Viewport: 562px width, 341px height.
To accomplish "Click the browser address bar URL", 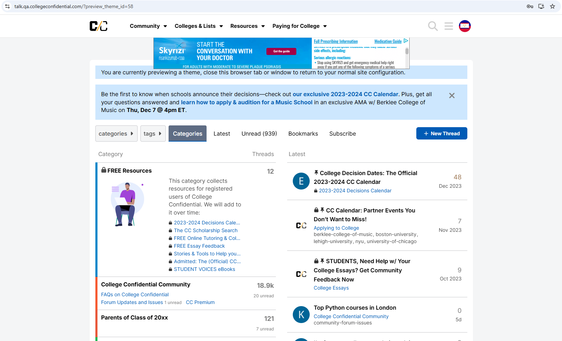I will [74, 6].
